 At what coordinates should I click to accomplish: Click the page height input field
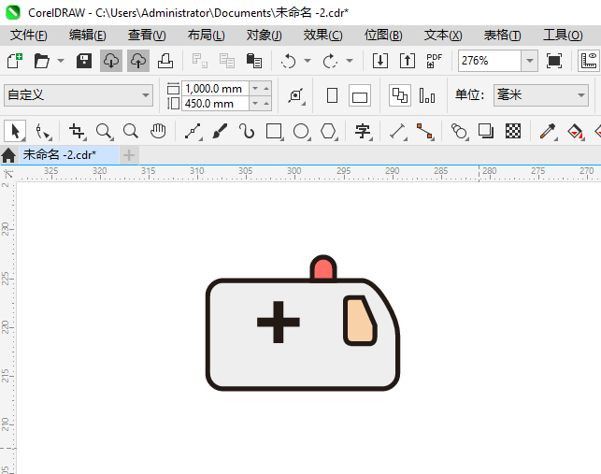(215, 104)
